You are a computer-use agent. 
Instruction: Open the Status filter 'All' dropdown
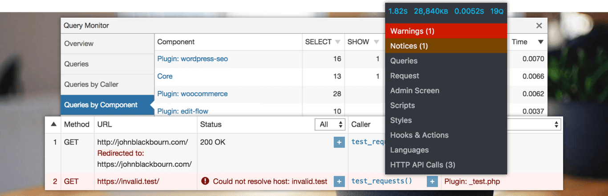(330, 125)
